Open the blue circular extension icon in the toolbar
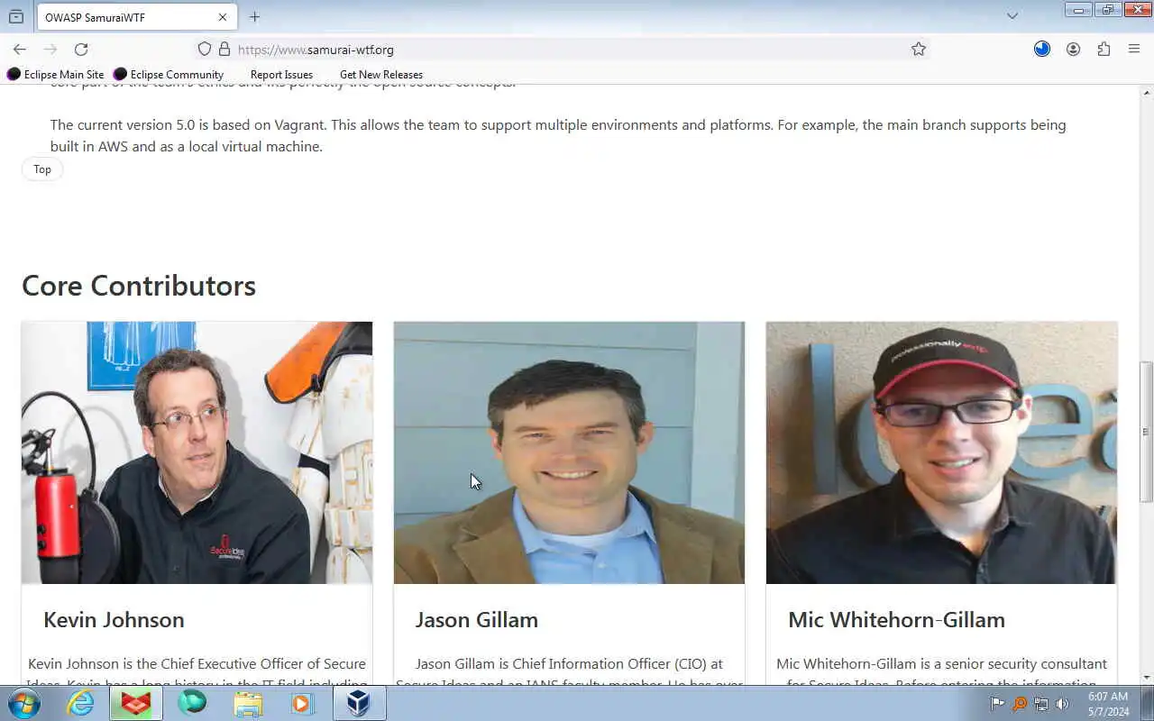This screenshot has width=1154, height=721. tap(1042, 50)
